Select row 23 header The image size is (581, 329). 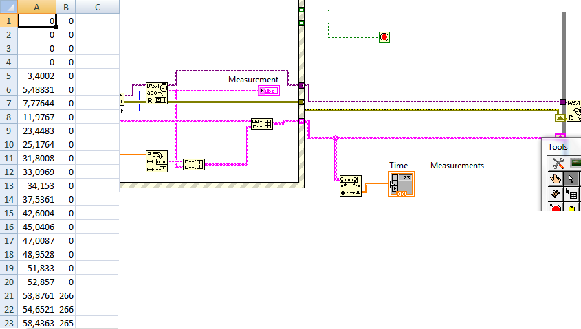point(8,323)
